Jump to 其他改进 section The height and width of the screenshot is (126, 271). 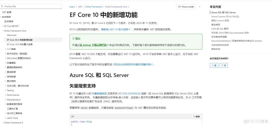tap(216, 49)
